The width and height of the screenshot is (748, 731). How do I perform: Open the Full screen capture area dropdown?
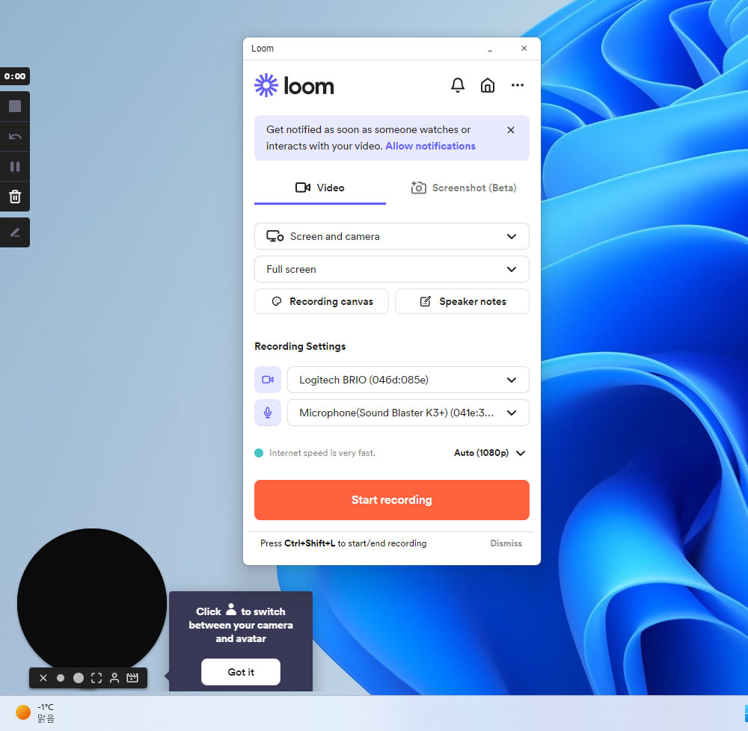coord(392,269)
